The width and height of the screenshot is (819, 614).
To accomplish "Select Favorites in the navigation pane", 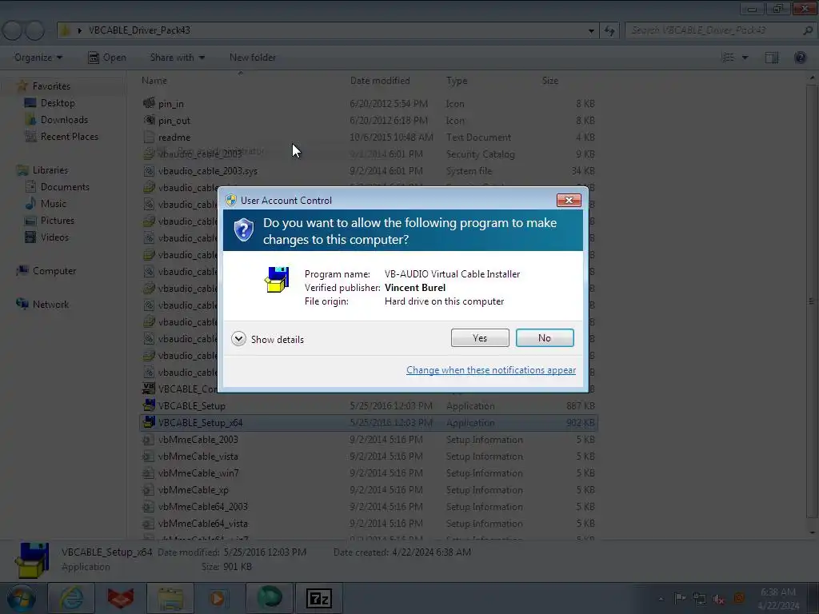I will (45, 86).
